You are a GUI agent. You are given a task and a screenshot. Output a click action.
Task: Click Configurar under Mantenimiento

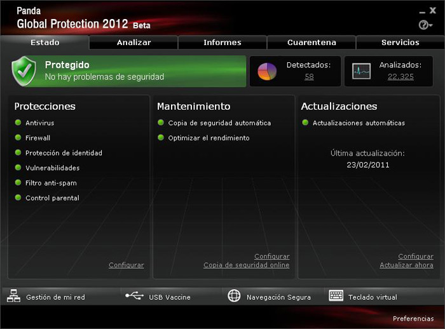272,256
